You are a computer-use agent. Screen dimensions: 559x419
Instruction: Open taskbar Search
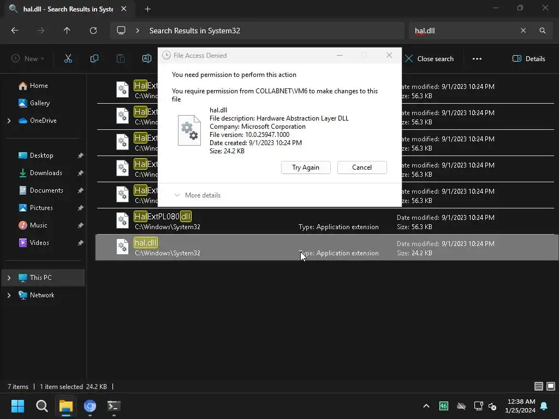point(41,406)
